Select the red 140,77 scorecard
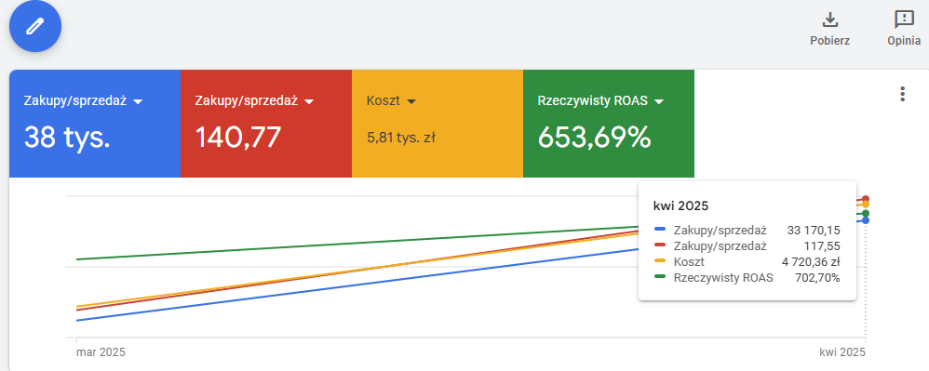The height and width of the screenshot is (371, 929). [266, 124]
